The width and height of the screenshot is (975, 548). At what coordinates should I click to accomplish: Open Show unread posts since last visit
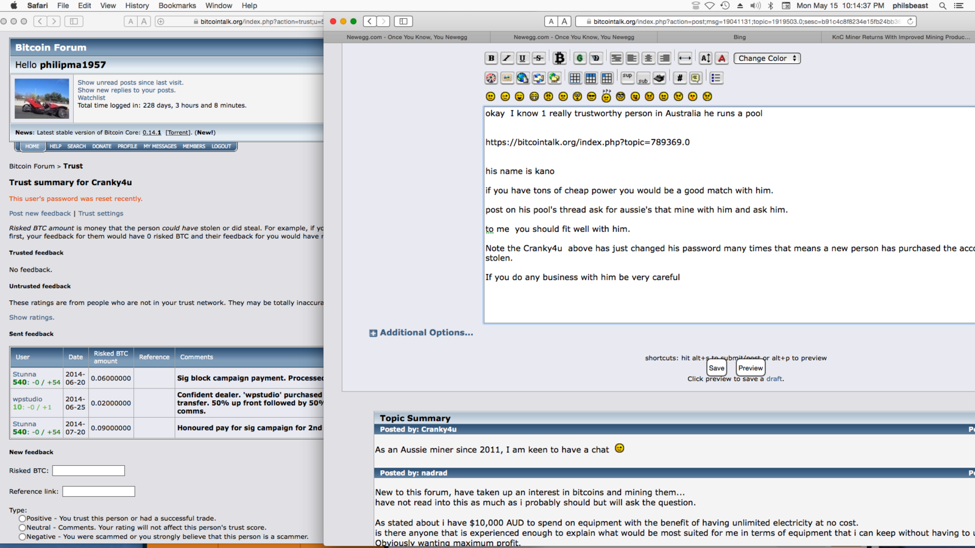point(130,83)
